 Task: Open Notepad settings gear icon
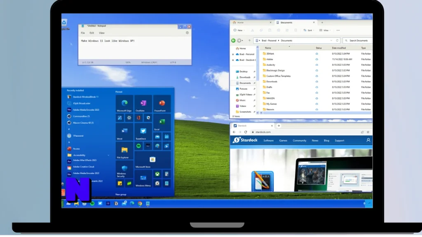click(187, 33)
